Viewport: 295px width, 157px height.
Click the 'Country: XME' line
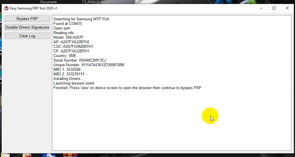tap(65, 56)
